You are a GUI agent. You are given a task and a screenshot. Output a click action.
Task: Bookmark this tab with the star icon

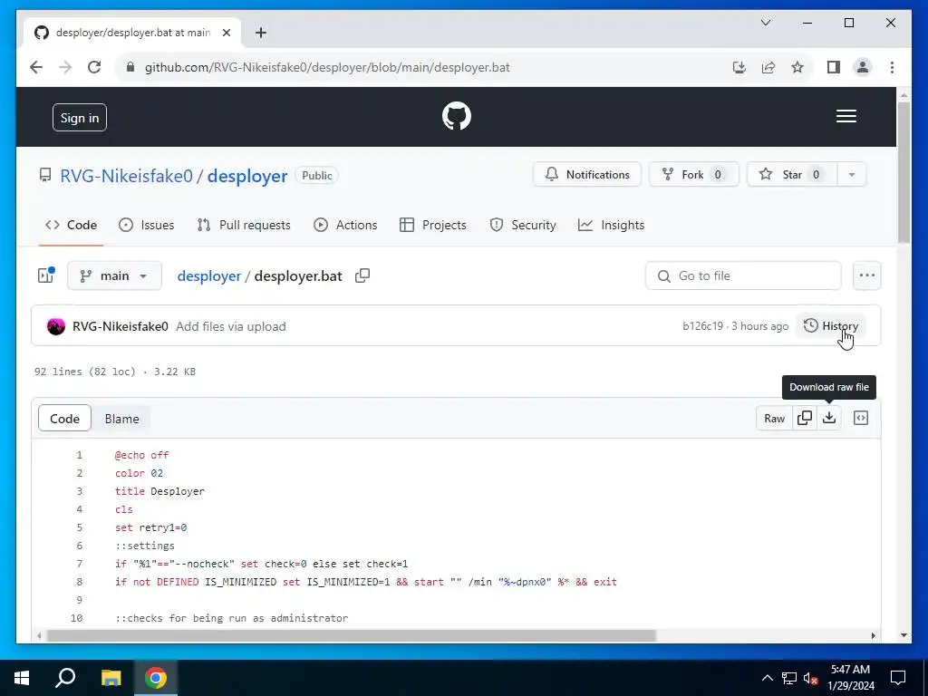click(x=797, y=67)
